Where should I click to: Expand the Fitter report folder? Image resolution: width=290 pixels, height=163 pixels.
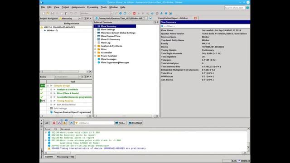point(96,49)
